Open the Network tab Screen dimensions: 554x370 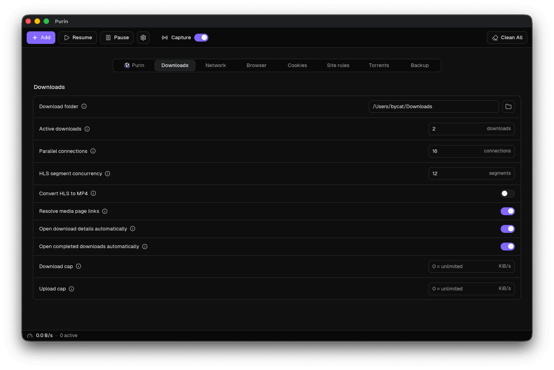pyautogui.click(x=216, y=65)
